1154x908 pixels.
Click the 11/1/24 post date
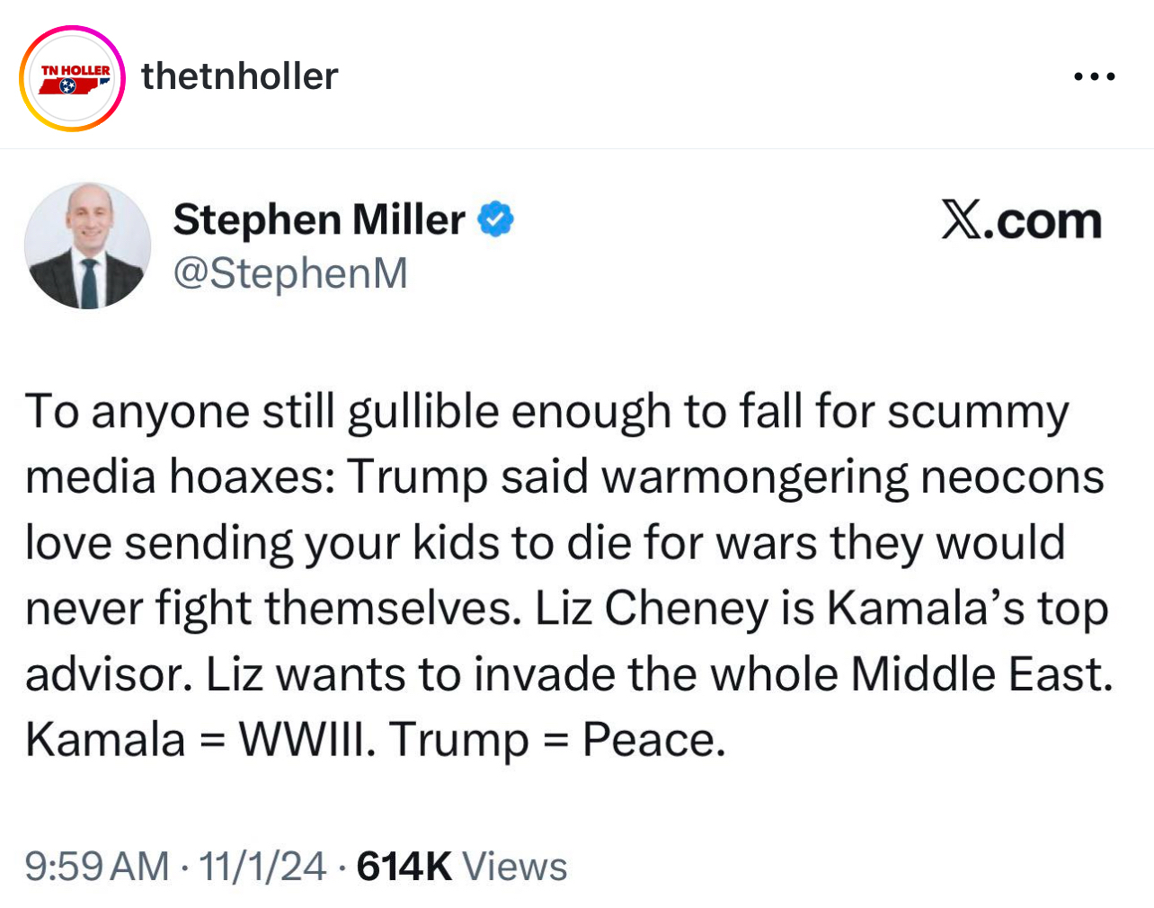coord(262,867)
